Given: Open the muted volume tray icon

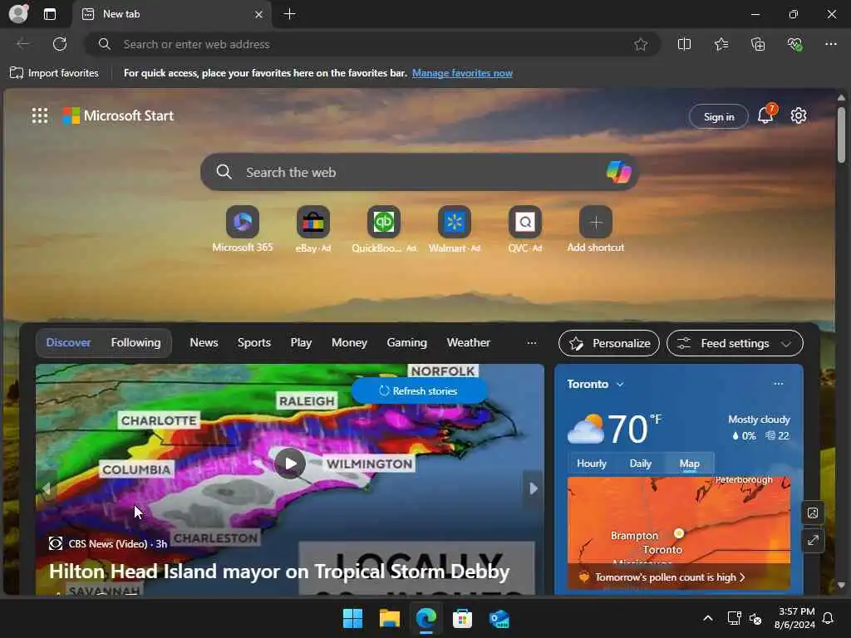Looking at the screenshot, I should 755,618.
